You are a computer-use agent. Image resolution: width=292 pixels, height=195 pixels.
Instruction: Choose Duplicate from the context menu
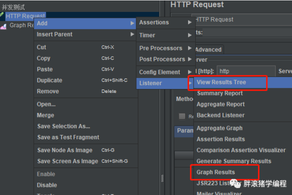[x=50, y=80]
